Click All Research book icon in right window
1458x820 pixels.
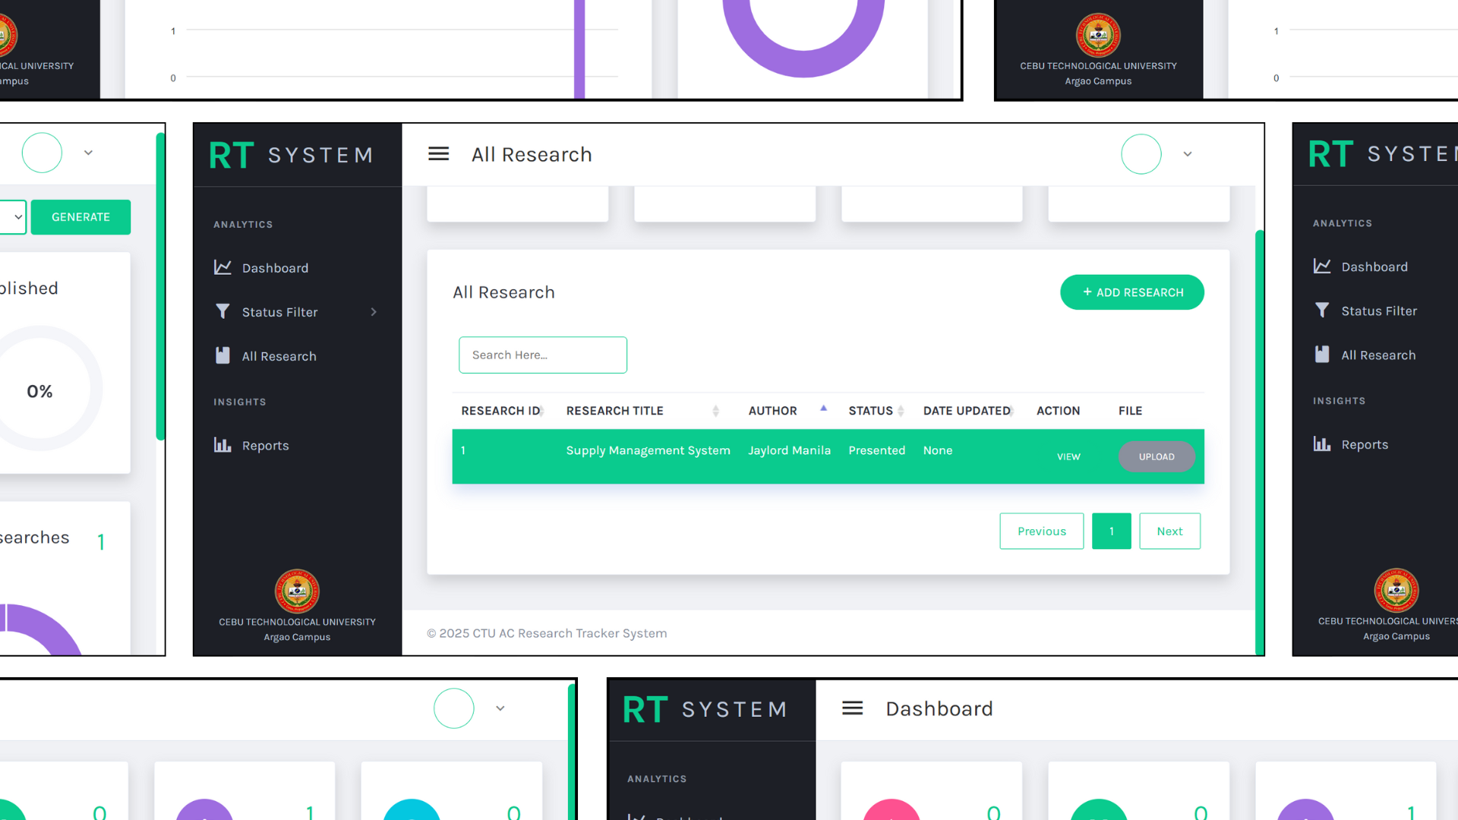click(1322, 354)
